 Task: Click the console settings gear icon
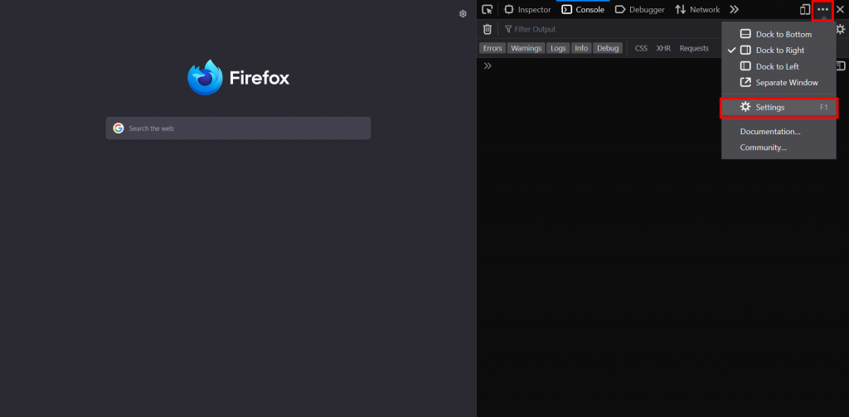tap(841, 29)
